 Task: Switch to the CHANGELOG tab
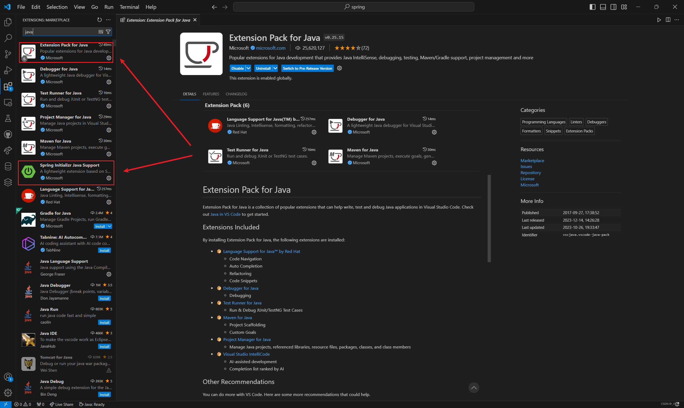coord(236,94)
